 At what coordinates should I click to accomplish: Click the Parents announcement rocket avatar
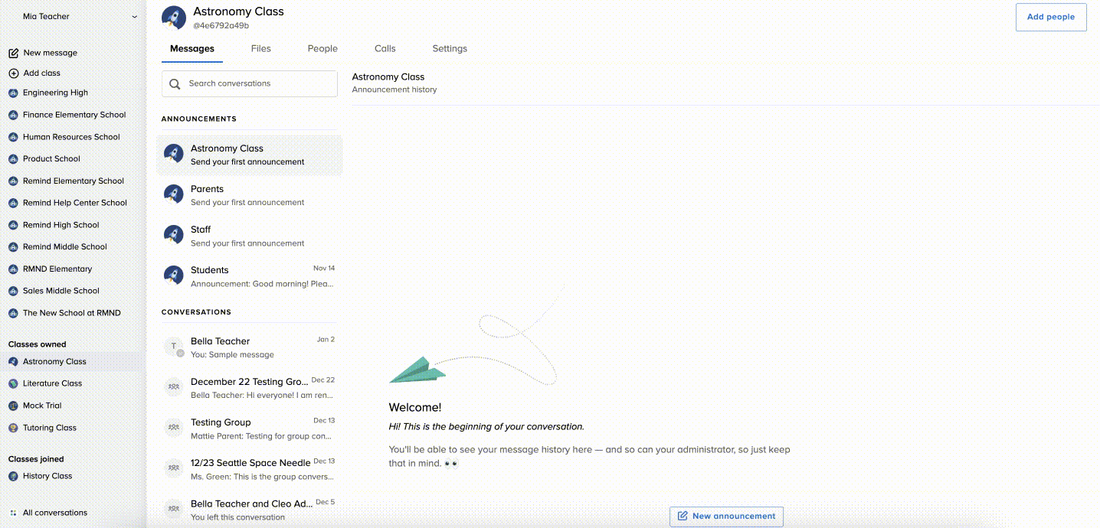[172, 195]
